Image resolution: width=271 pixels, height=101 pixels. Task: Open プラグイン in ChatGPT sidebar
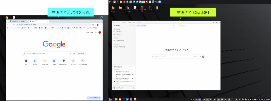(x=117, y=34)
